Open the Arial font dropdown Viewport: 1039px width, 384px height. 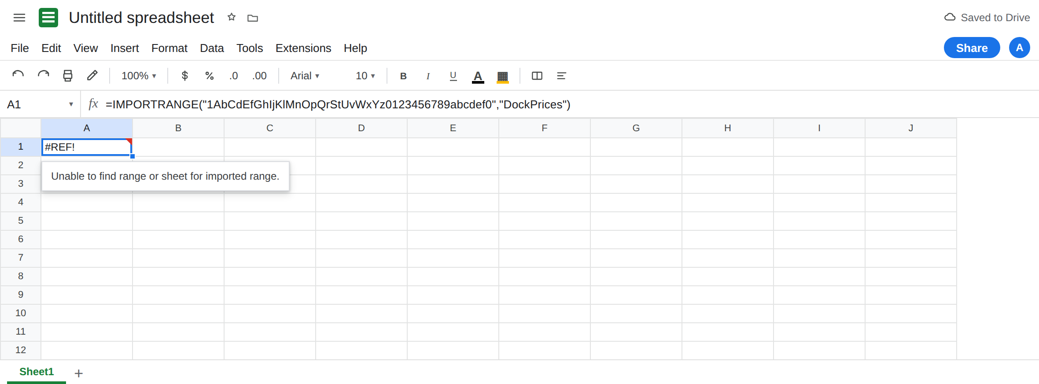[x=305, y=76]
